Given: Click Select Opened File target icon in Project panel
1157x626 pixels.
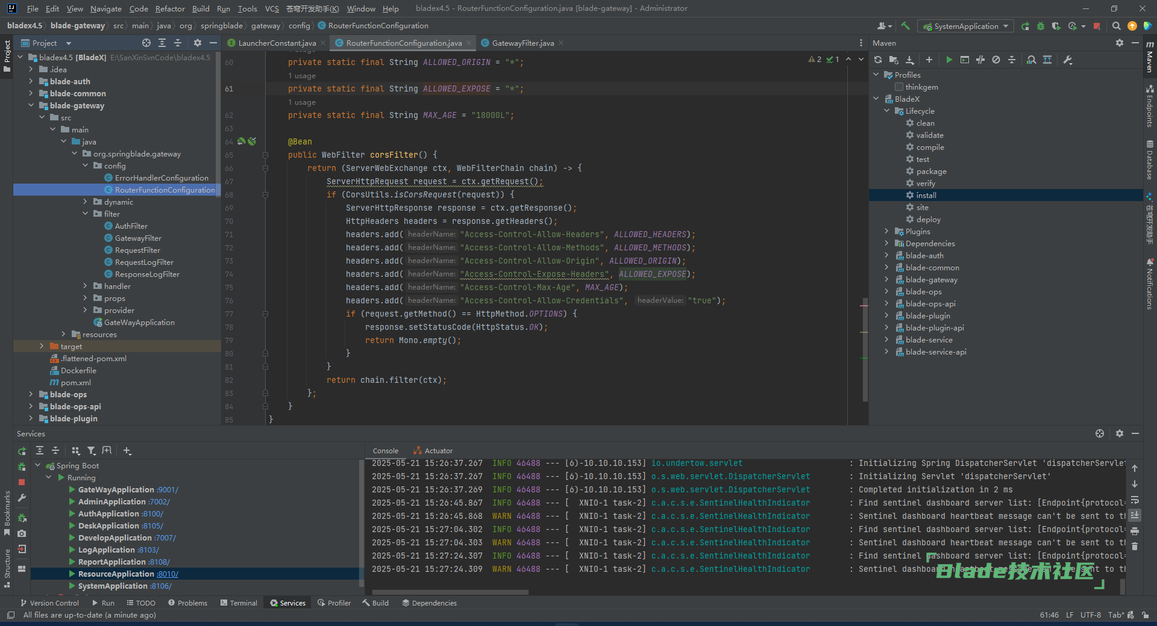Looking at the screenshot, I should pos(146,43).
